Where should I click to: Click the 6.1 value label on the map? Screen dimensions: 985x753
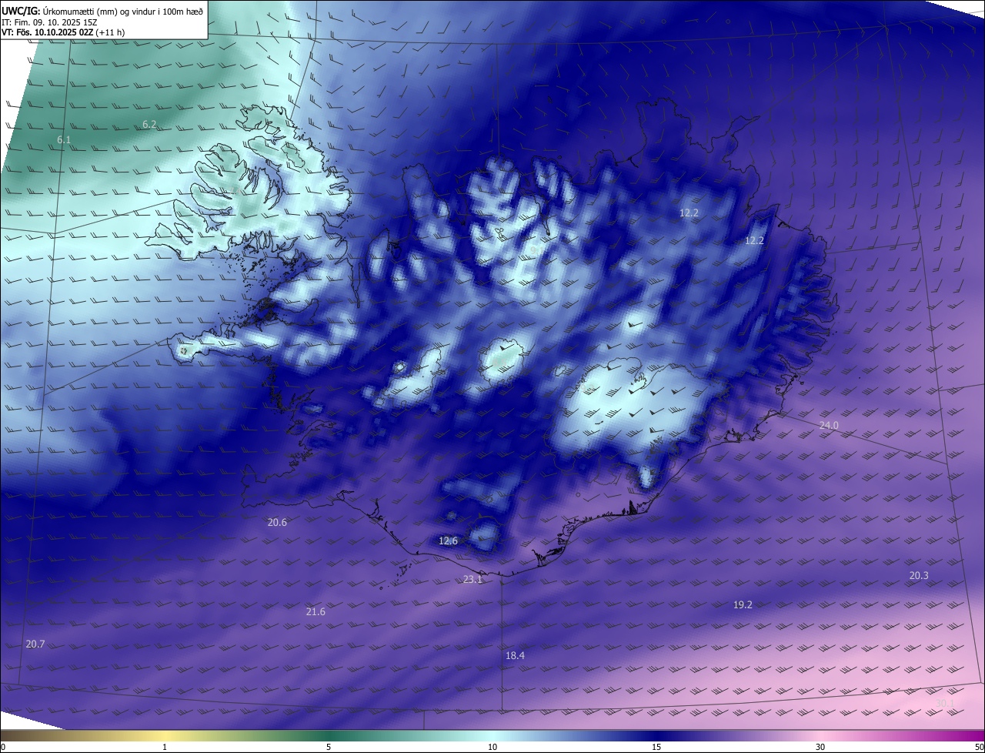click(64, 139)
